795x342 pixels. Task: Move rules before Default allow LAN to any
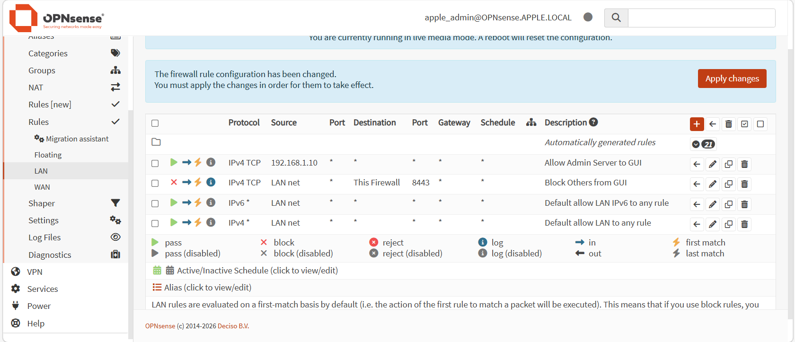[697, 224]
